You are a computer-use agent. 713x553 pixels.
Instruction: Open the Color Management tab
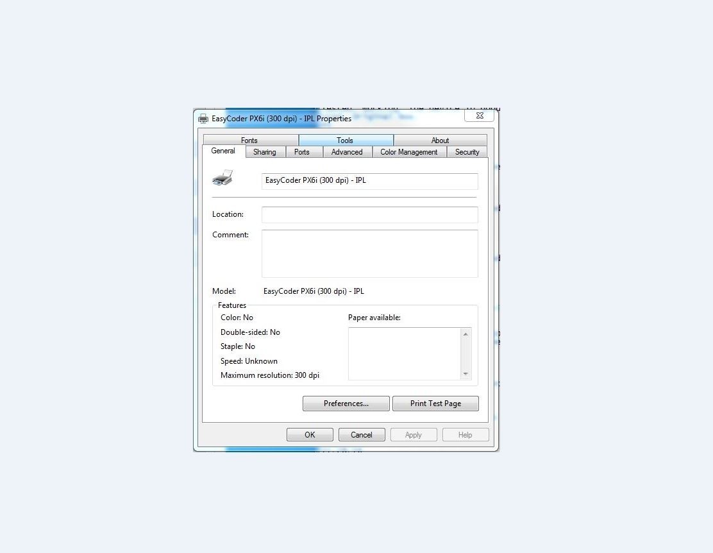click(x=409, y=152)
